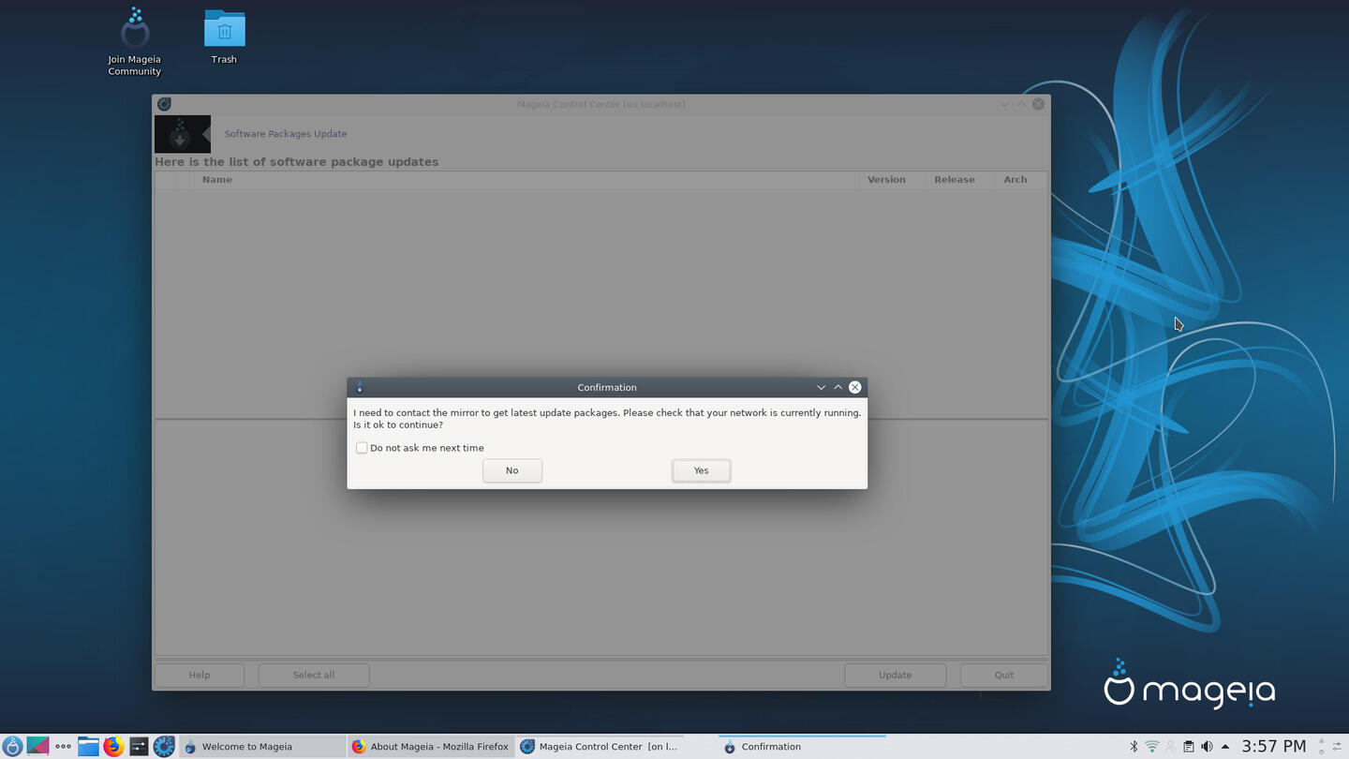Confirm with the Yes button

(x=701, y=470)
